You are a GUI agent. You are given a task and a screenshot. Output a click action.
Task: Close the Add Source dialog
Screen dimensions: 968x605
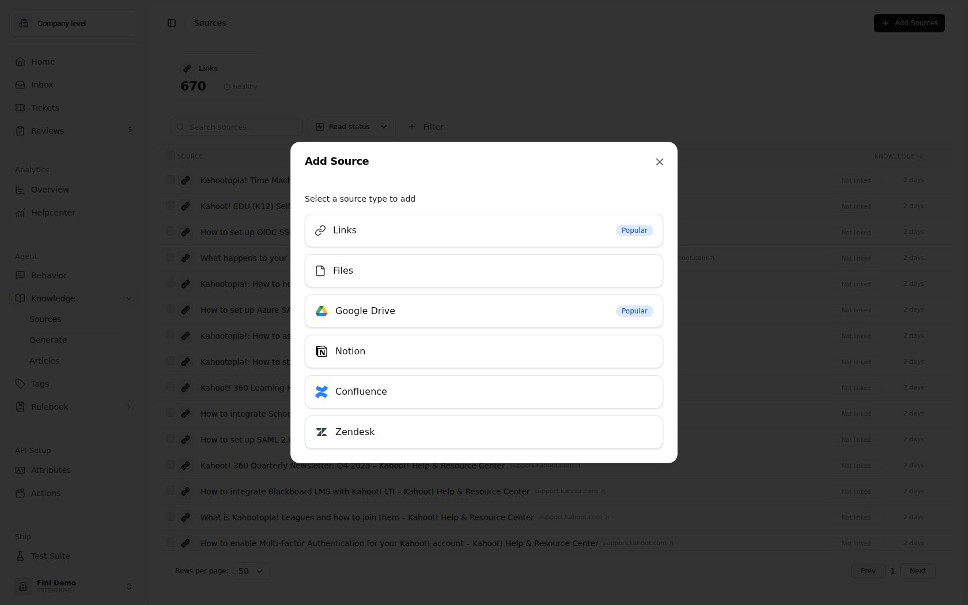[x=660, y=162]
